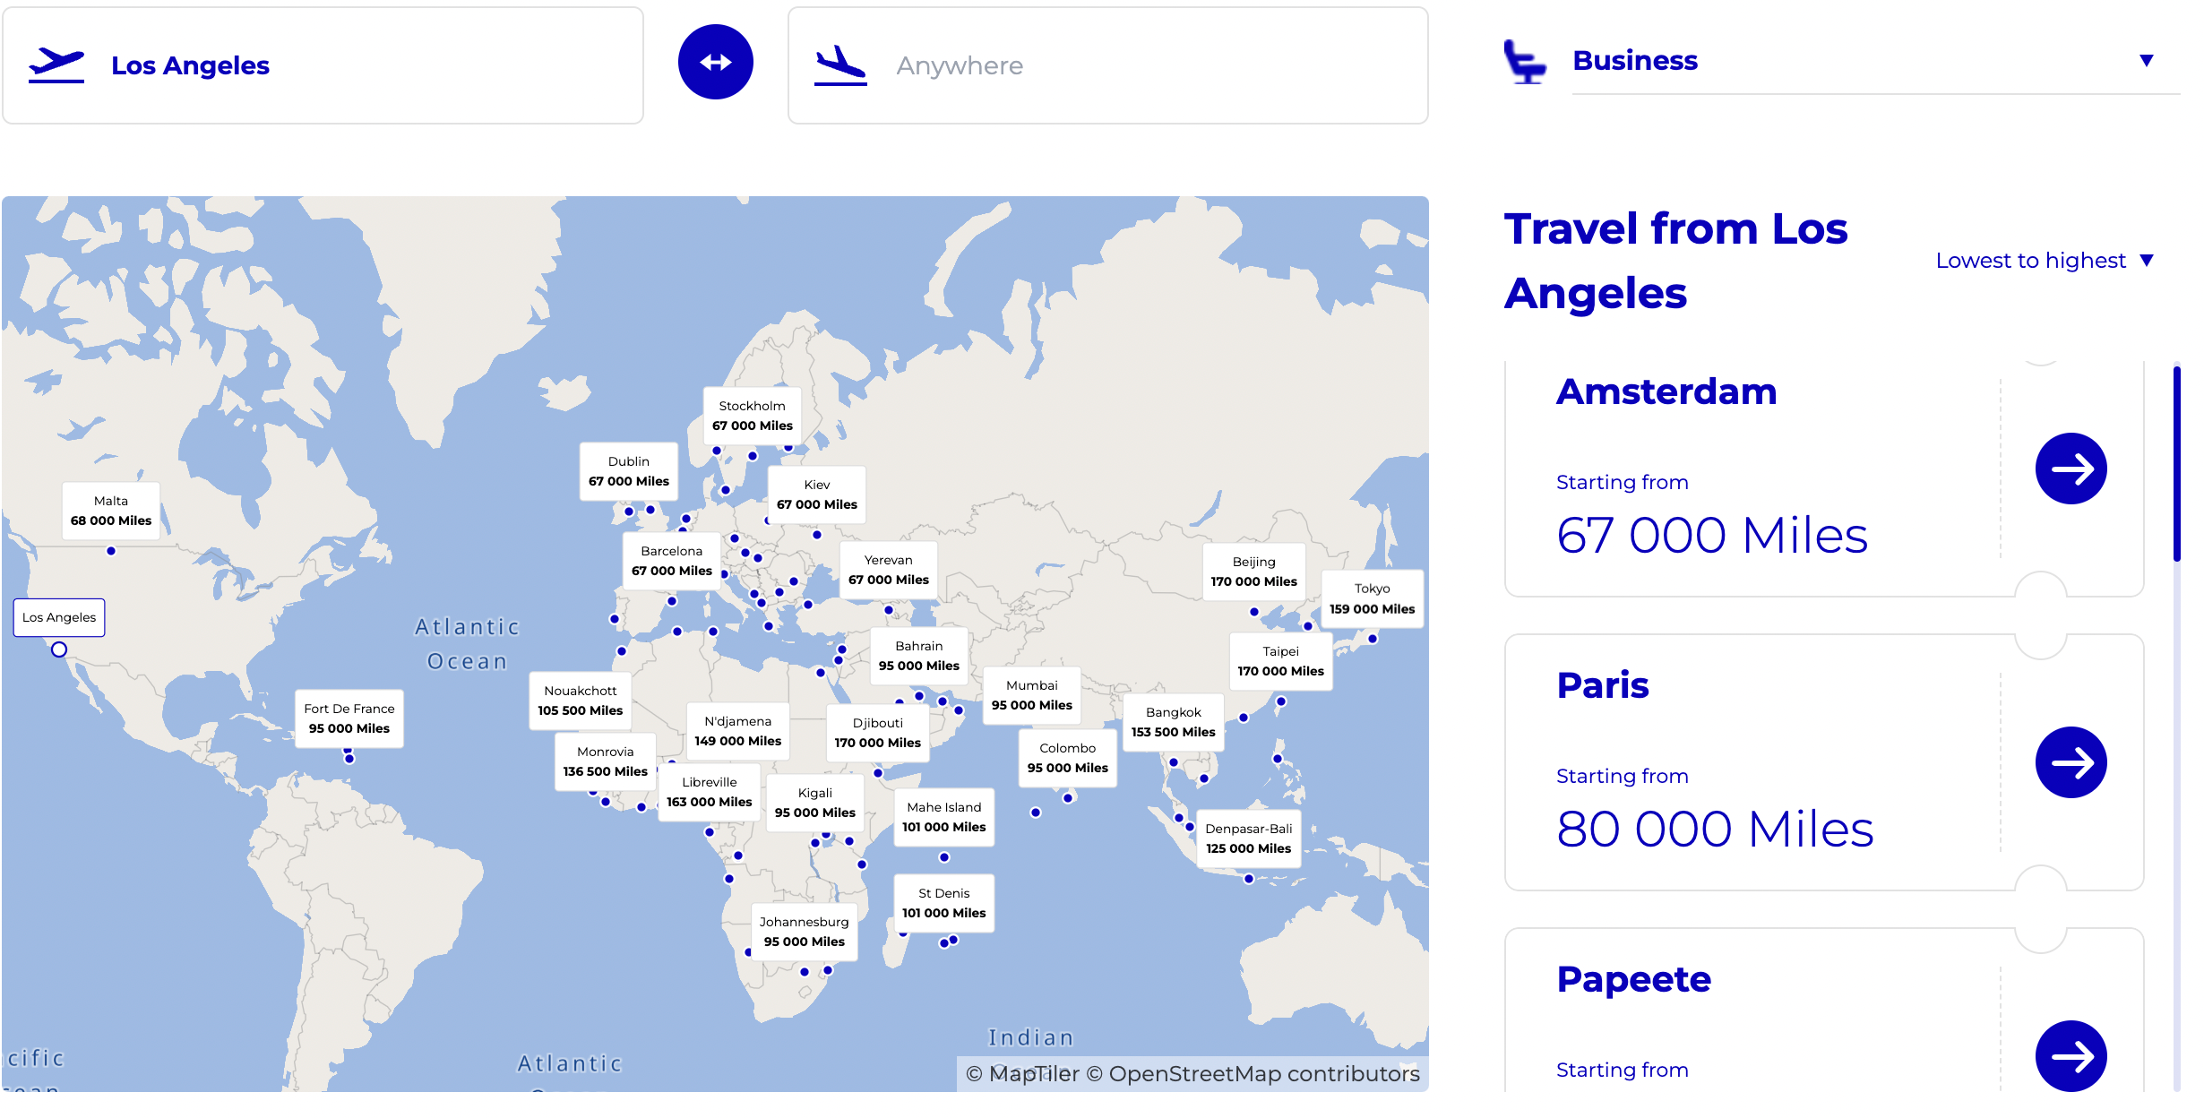Open Papeete details via arrow circle icon
This screenshot has height=1118, width=2204.
pyautogui.click(x=2071, y=1056)
